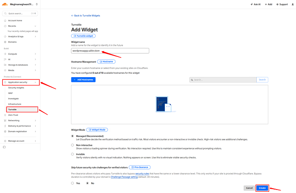Focus the Quick search field
The image size is (296, 193).
(x=20, y=13)
